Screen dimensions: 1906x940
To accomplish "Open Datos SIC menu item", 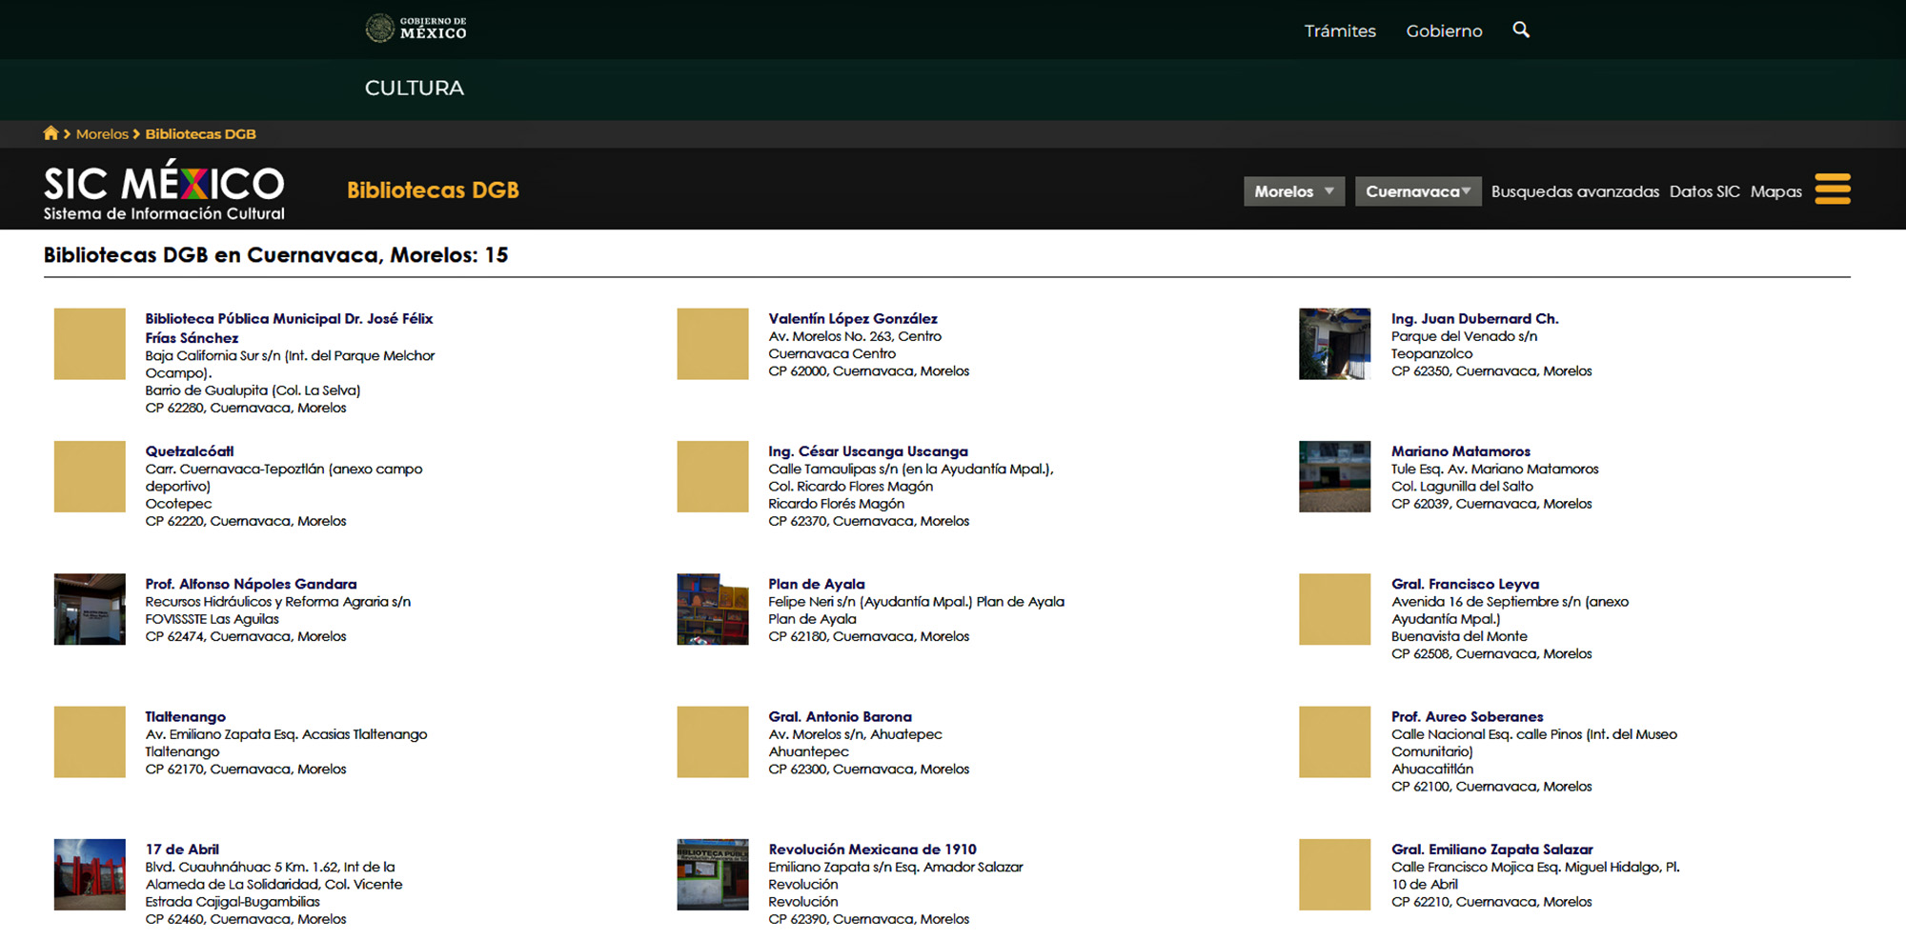I will click(x=1705, y=191).
